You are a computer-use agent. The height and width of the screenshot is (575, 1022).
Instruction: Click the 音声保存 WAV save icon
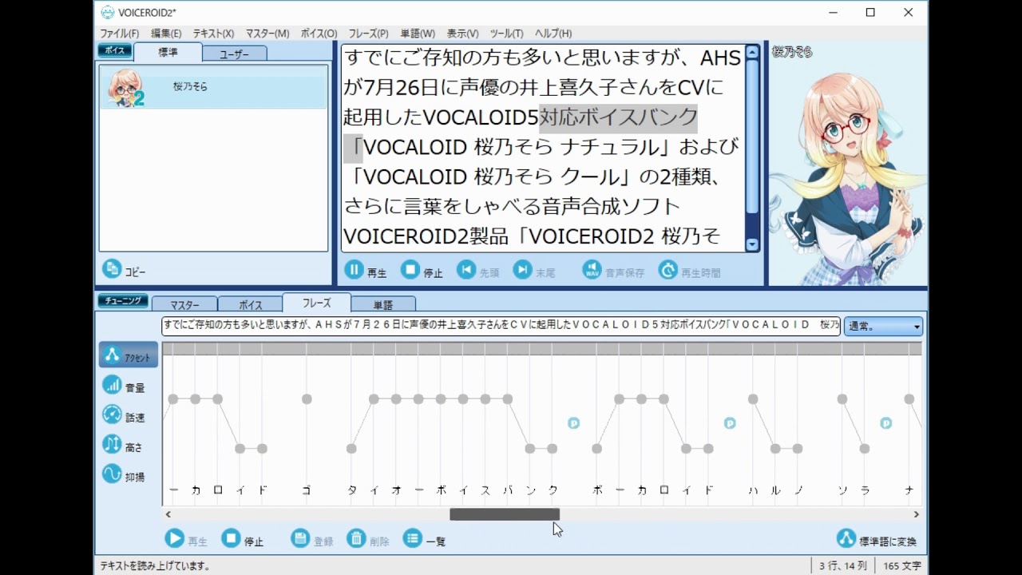click(592, 270)
